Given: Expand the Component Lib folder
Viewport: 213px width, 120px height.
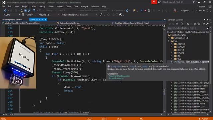Looking at the screenshot, I should pos(168,38).
